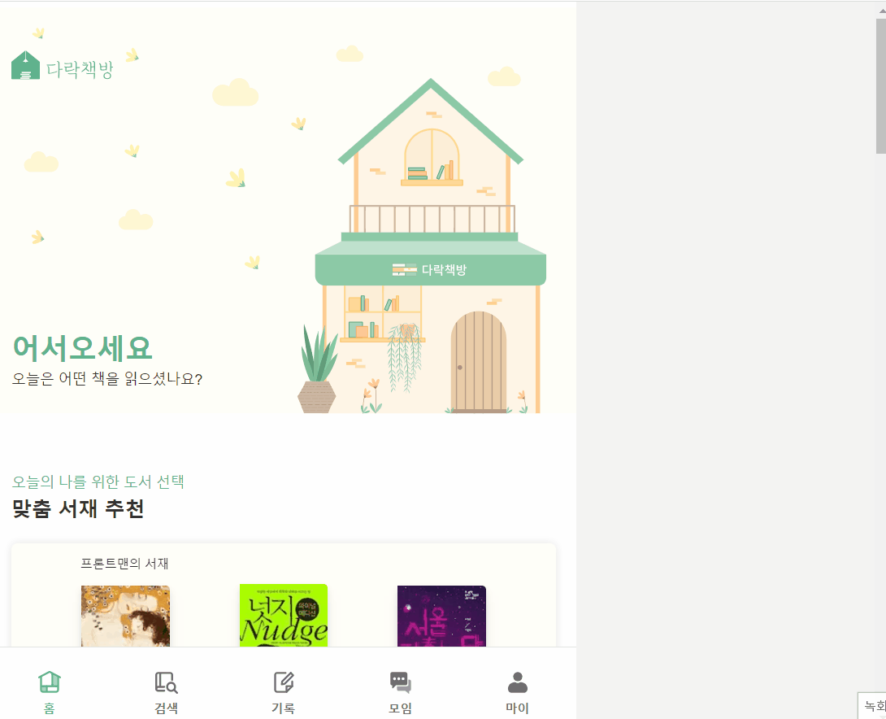
Task: Click the page vertical scrollbar thumb
Action: pyautogui.click(x=881, y=86)
